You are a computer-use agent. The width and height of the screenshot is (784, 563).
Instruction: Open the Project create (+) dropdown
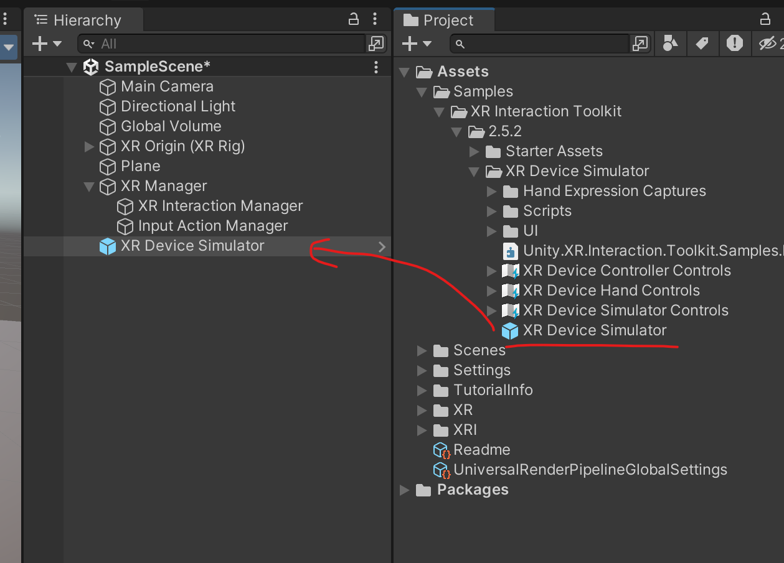417,44
